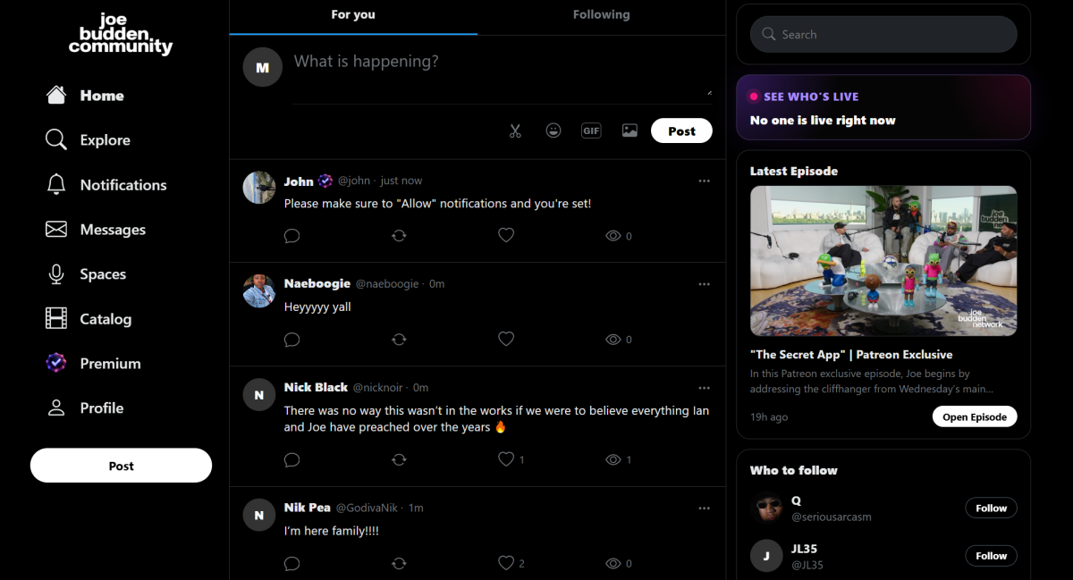Open Q's avatar in Who to follow
Viewport: 1073px width, 580px height.
click(766, 508)
